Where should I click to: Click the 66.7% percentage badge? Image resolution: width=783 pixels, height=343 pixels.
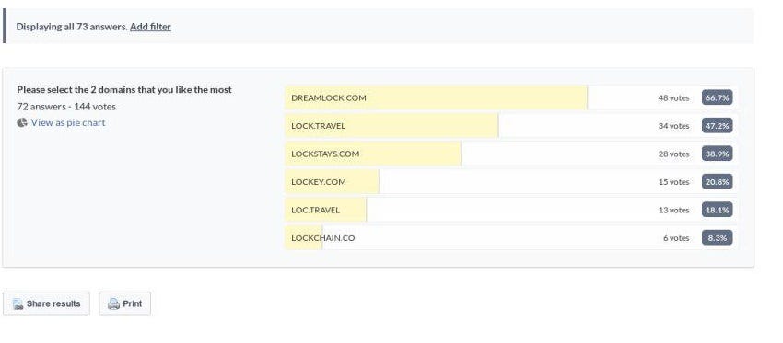(x=717, y=97)
